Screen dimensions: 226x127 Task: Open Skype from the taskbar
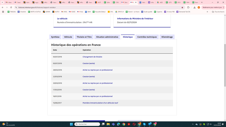144,124
